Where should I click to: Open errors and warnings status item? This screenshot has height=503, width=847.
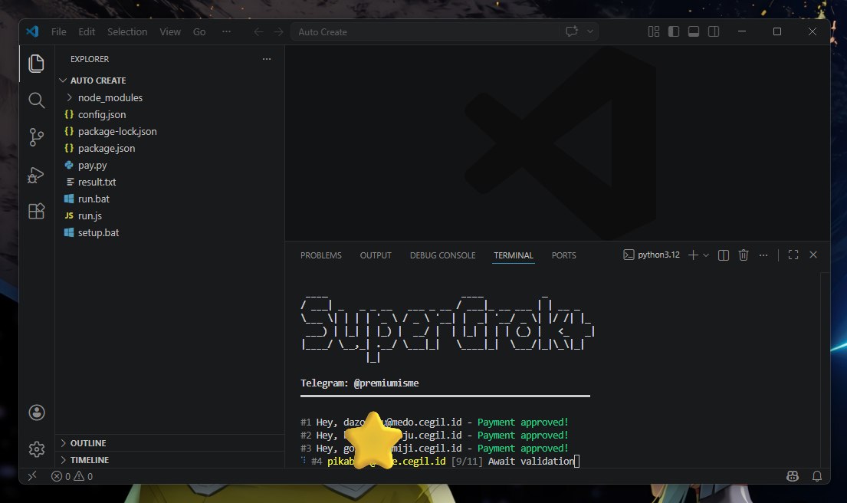(x=72, y=476)
